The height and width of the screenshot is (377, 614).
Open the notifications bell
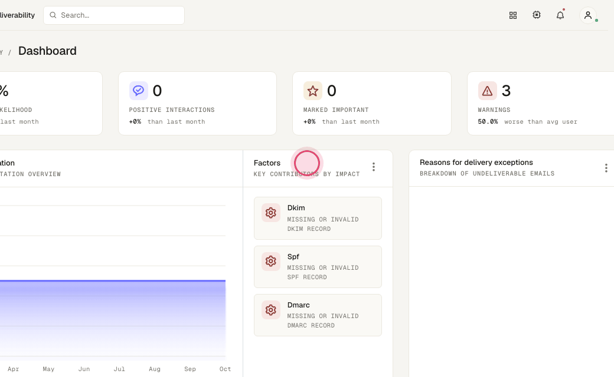point(560,15)
